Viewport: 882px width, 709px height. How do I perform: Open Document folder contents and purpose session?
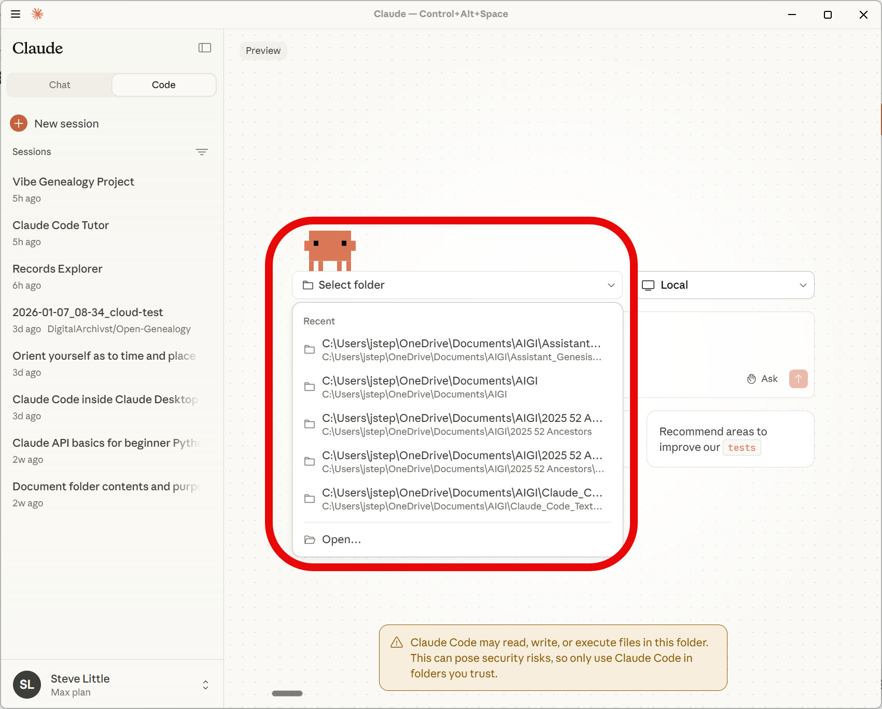pos(111,494)
